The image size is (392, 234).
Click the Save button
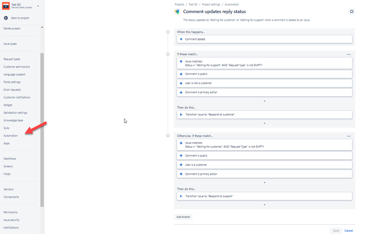[x=336, y=231]
